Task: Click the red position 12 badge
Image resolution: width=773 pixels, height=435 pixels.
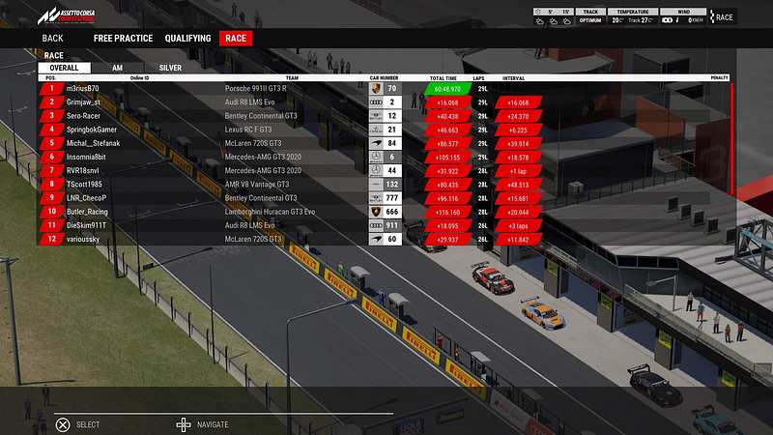Action: [52, 239]
